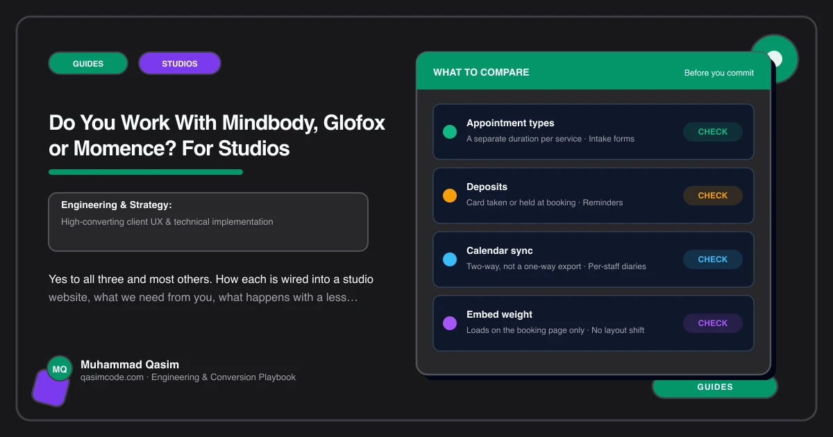This screenshot has height=437, width=833.
Task: Click the Deposits row title
Action: pos(487,187)
